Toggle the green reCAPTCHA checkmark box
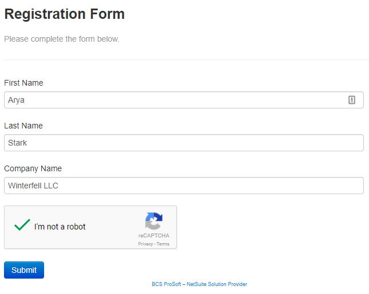Image resolution: width=369 pixels, height=294 pixels. [x=22, y=226]
